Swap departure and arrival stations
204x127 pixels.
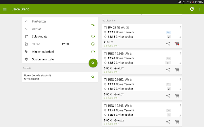click(93, 25)
